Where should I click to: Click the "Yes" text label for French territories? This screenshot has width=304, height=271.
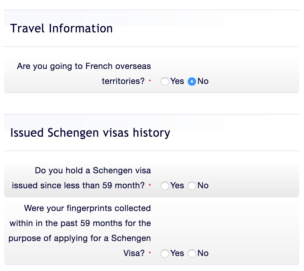177,81
